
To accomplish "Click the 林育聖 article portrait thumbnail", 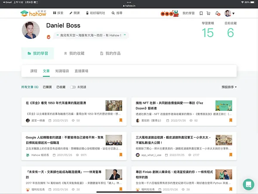I will [x=114, y=175].
